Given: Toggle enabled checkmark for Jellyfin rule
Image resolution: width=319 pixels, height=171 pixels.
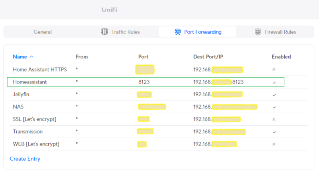Looking at the screenshot, I should point(274,95).
